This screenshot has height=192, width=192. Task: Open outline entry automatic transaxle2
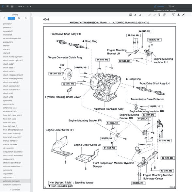click(12, 185)
